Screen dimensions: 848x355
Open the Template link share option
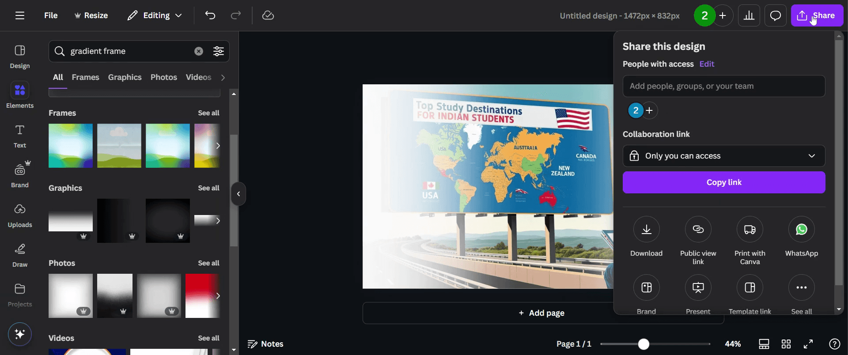coord(750,287)
